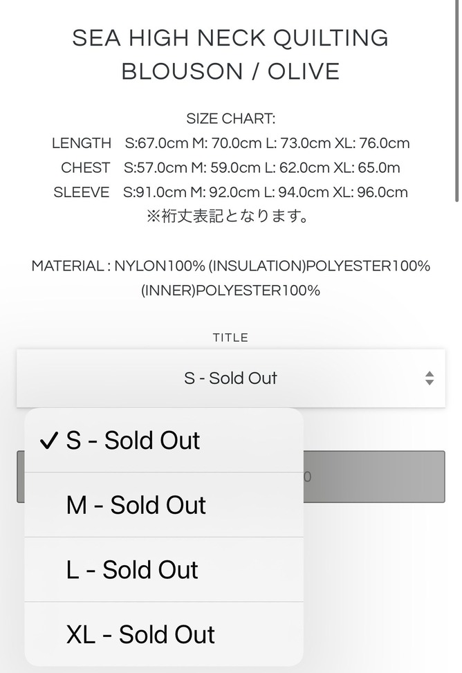Click the checkmark beside S - Sold Out
This screenshot has height=673, width=462.
[x=48, y=441]
